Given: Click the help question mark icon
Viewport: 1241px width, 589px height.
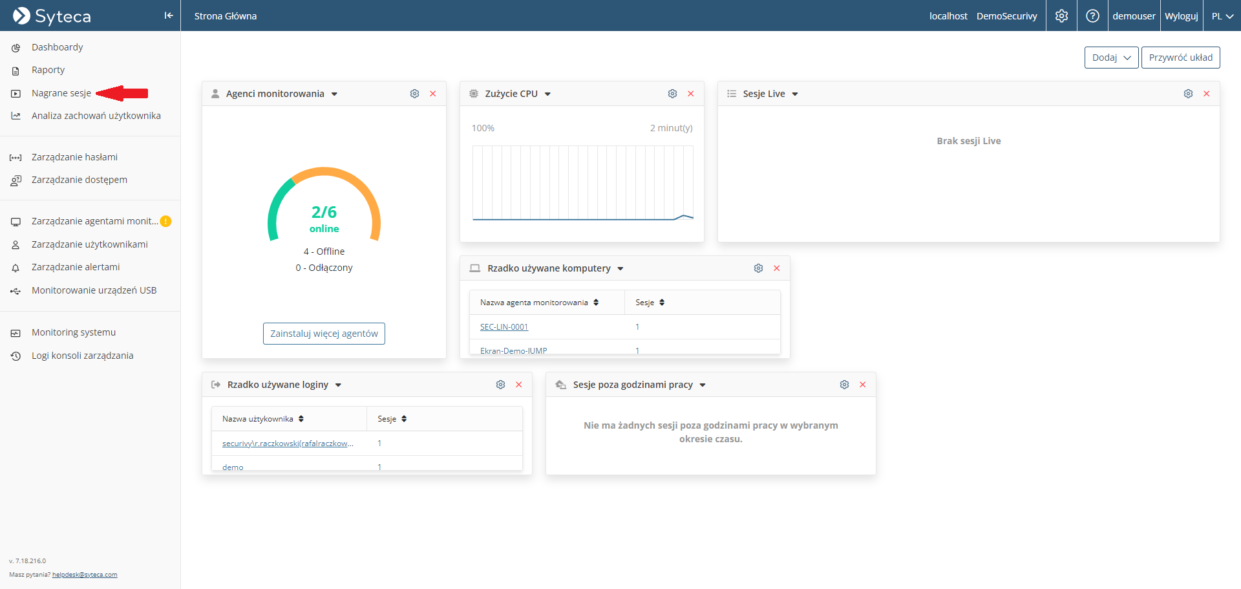Looking at the screenshot, I should 1092,16.
